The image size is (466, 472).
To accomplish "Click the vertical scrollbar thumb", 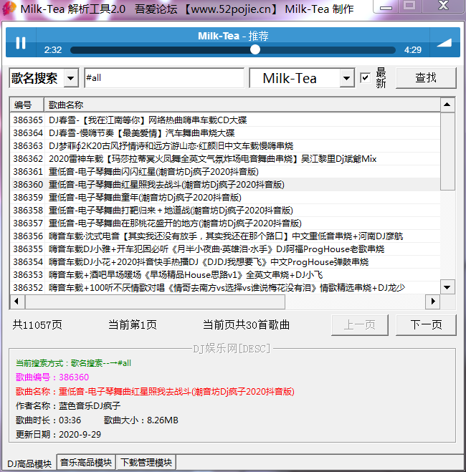I will 447,151.
